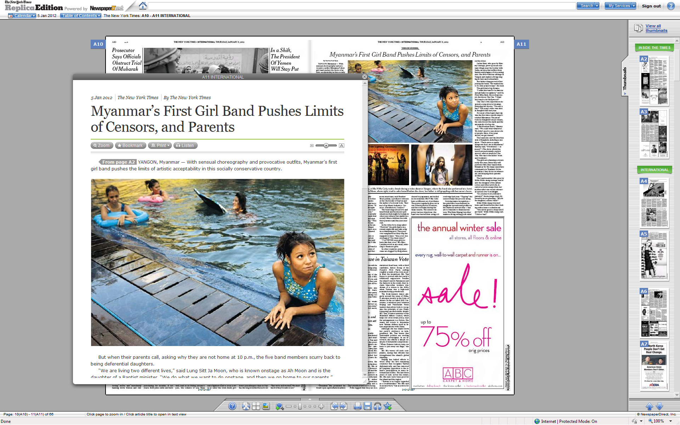The width and height of the screenshot is (680, 425).
Task: Open the article Print dropdown button
Action: click(x=160, y=146)
